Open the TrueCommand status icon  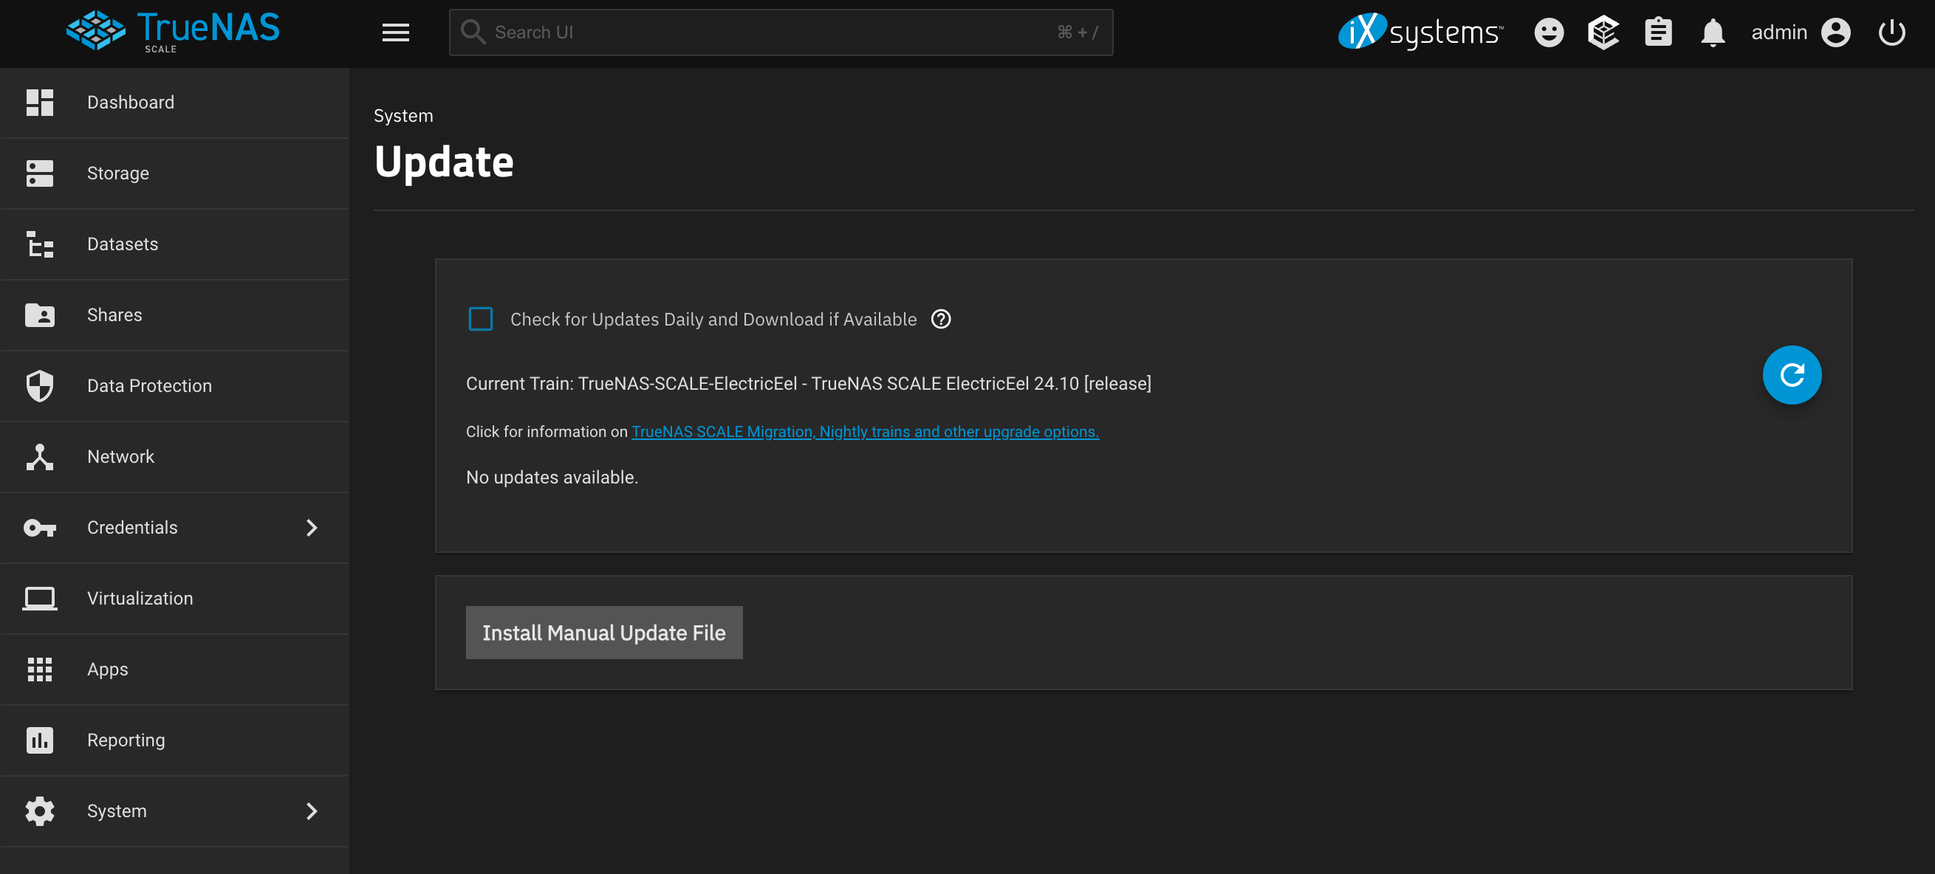click(1603, 32)
